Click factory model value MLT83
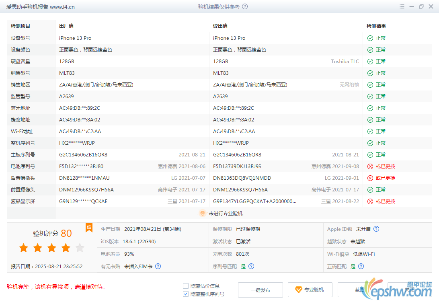Image resolution: width=439 pixels, height=304 pixels. [x=67, y=73]
